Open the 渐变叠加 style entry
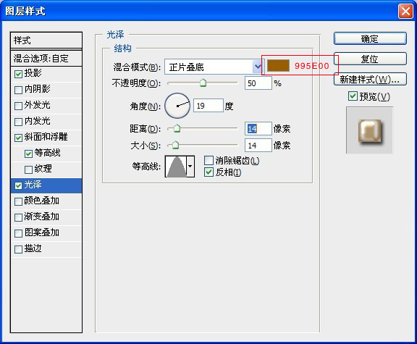 [x=42, y=217]
